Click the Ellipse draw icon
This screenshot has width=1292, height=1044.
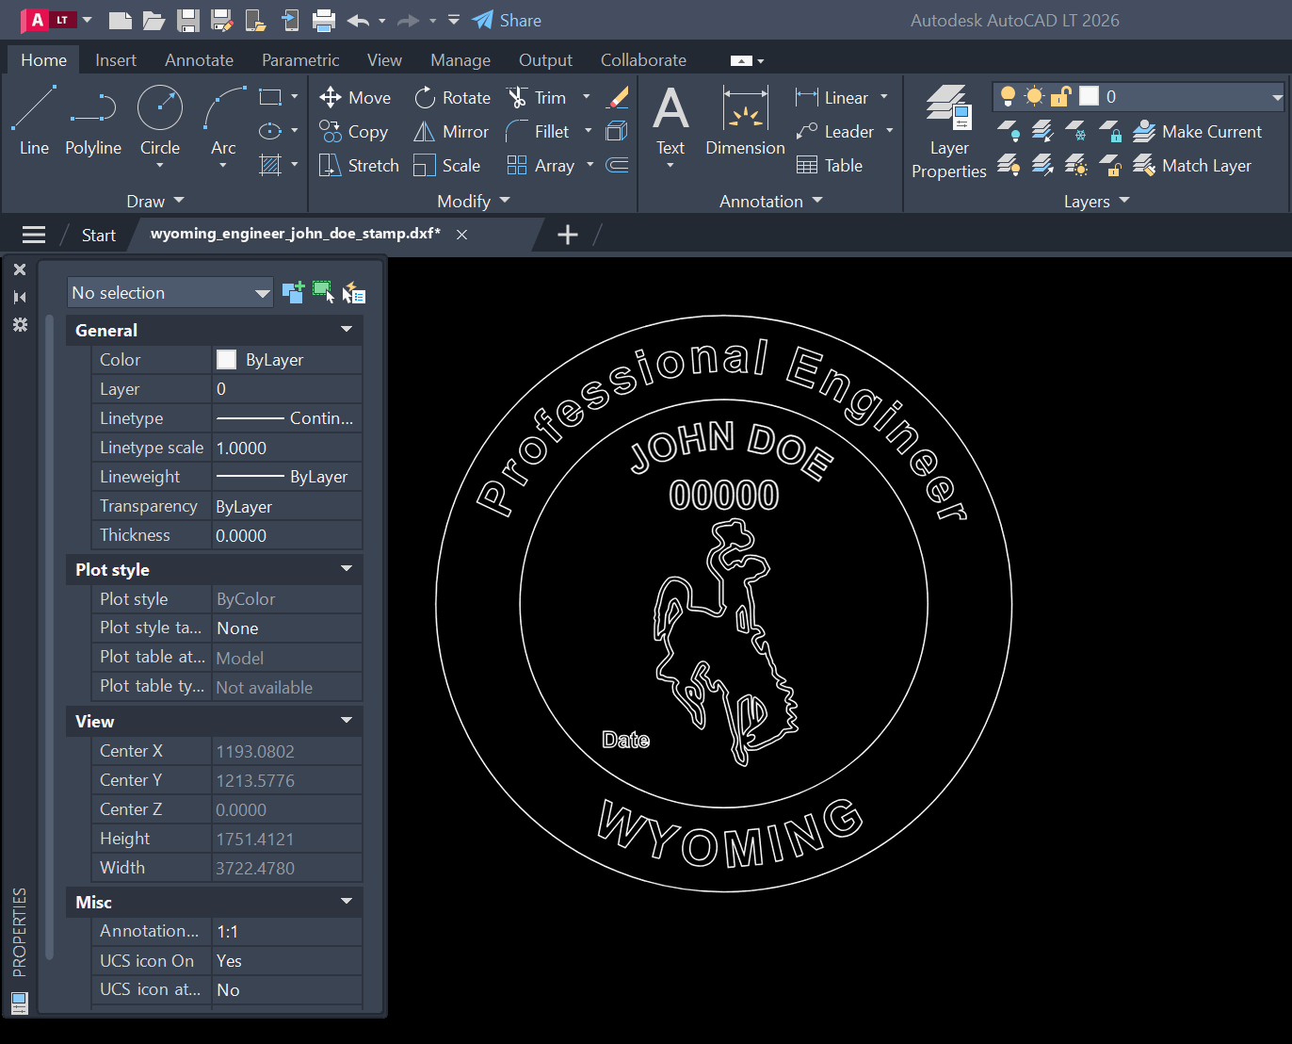[x=270, y=131]
